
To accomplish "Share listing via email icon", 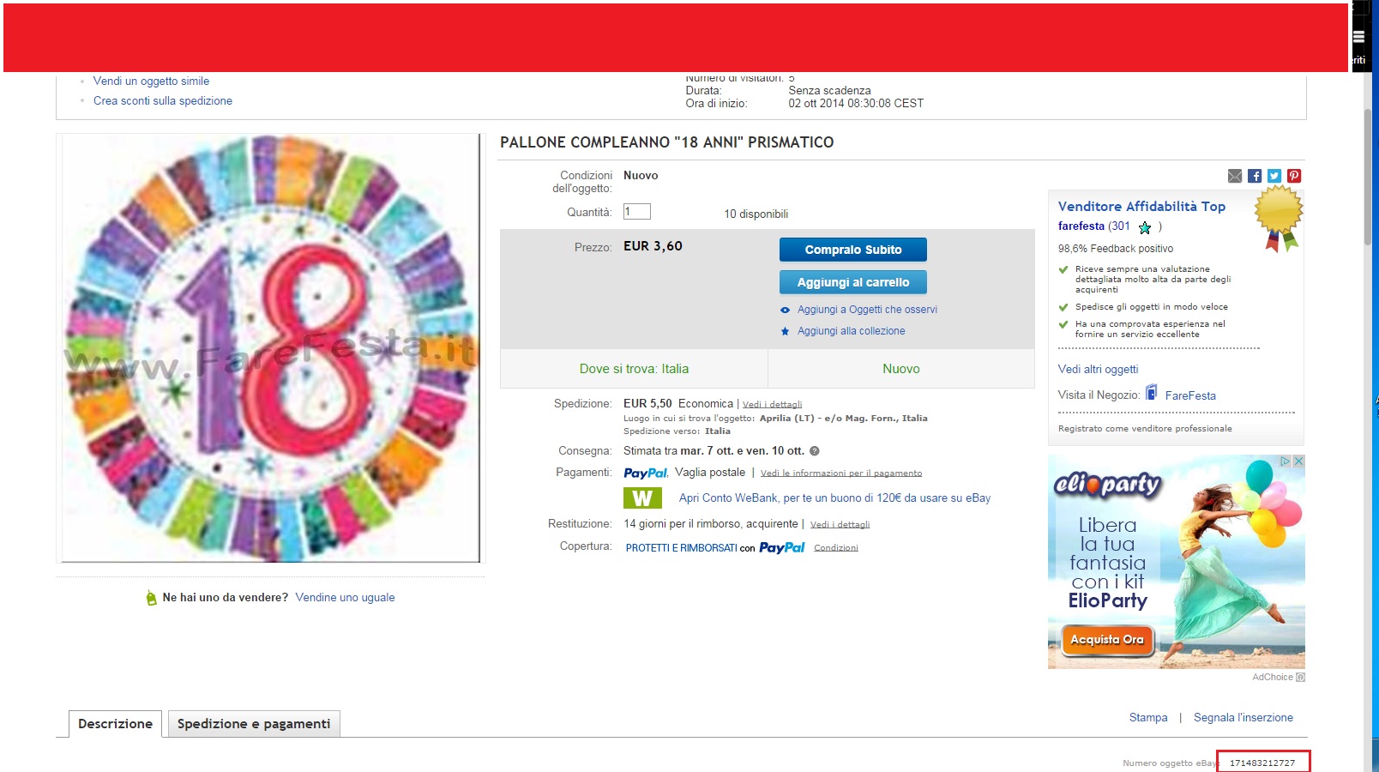I will click(1234, 176).
